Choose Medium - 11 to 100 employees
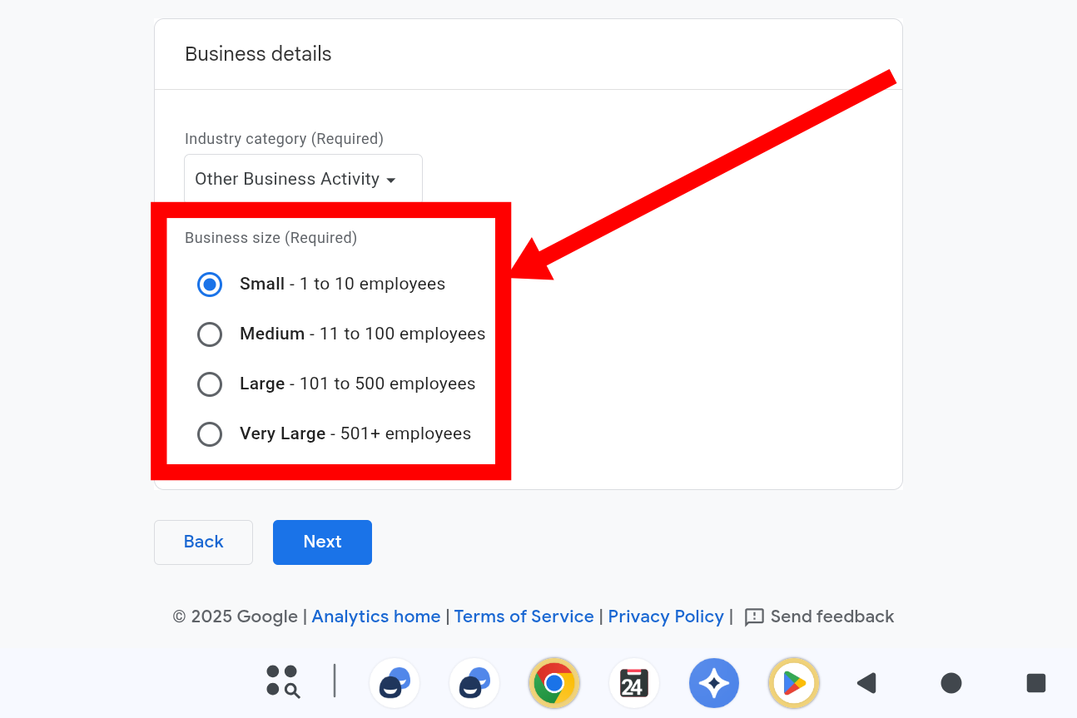This screenshot has height=718, width=1077. pyautogui.click(x=210, y=334)
